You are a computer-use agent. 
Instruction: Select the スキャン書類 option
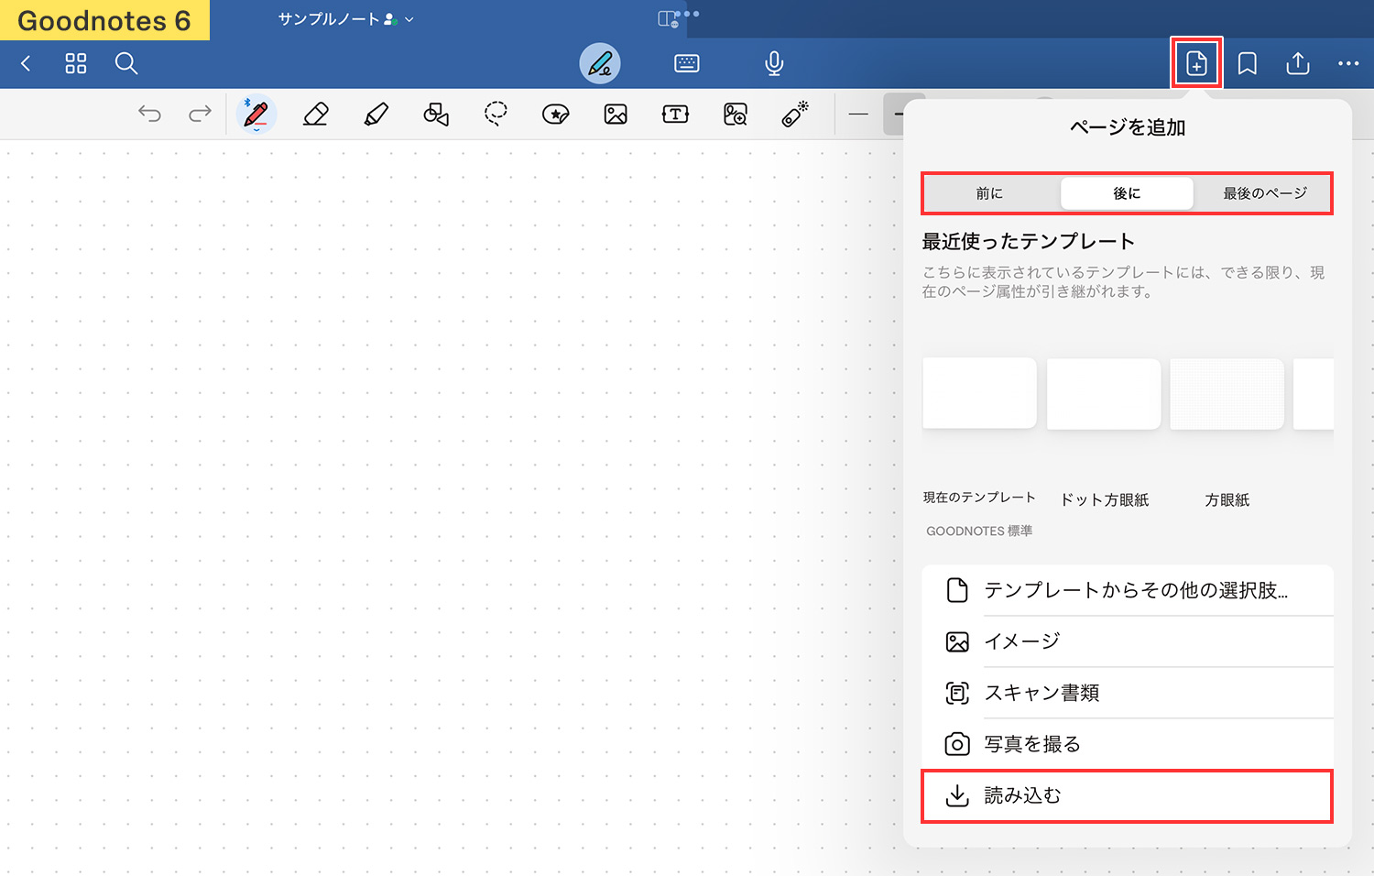[x=1127, y=693]
